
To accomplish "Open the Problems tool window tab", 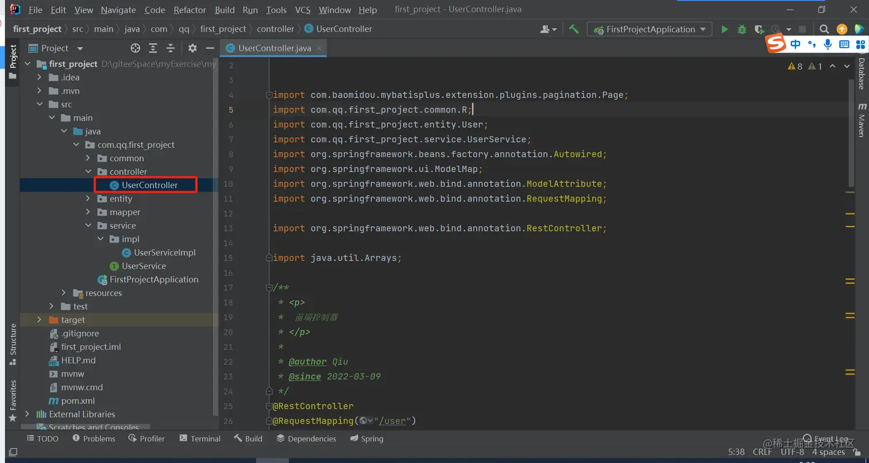I will coord(94,438).
